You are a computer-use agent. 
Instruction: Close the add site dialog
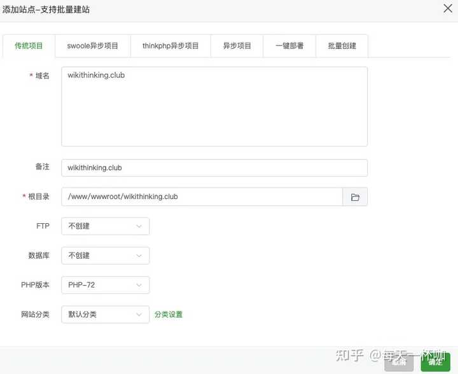[447, 9]
